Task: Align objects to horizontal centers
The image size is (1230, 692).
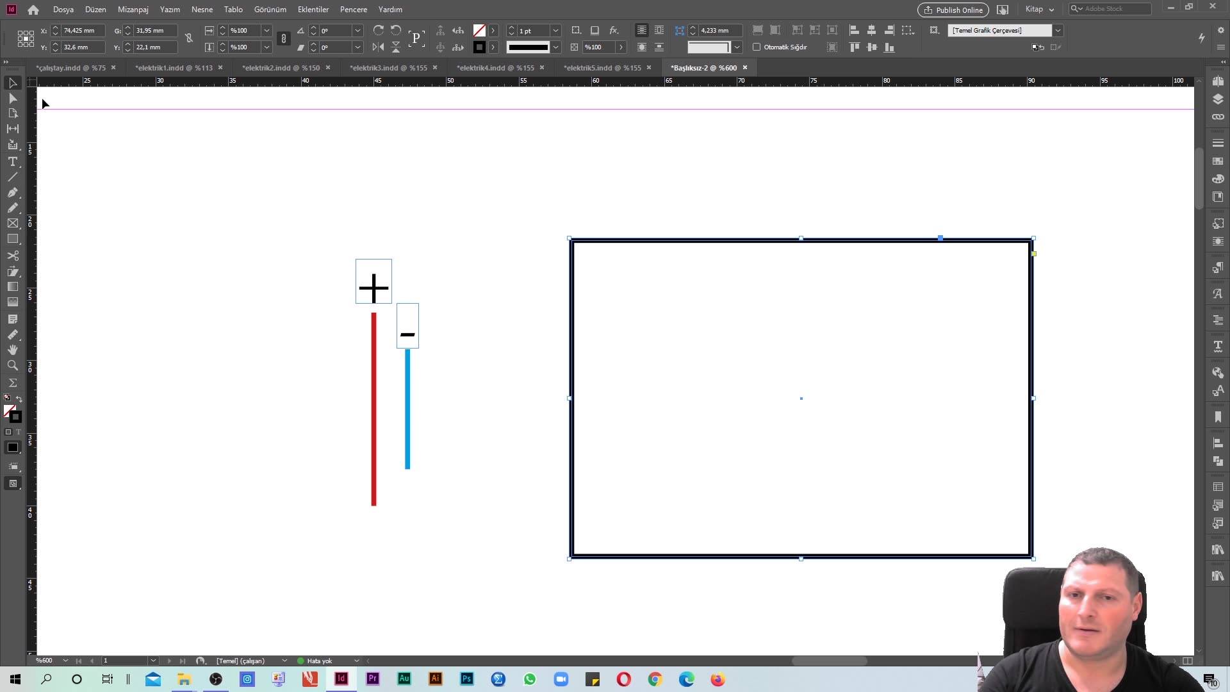Action: pyautogui.click(x=871, y=30)
